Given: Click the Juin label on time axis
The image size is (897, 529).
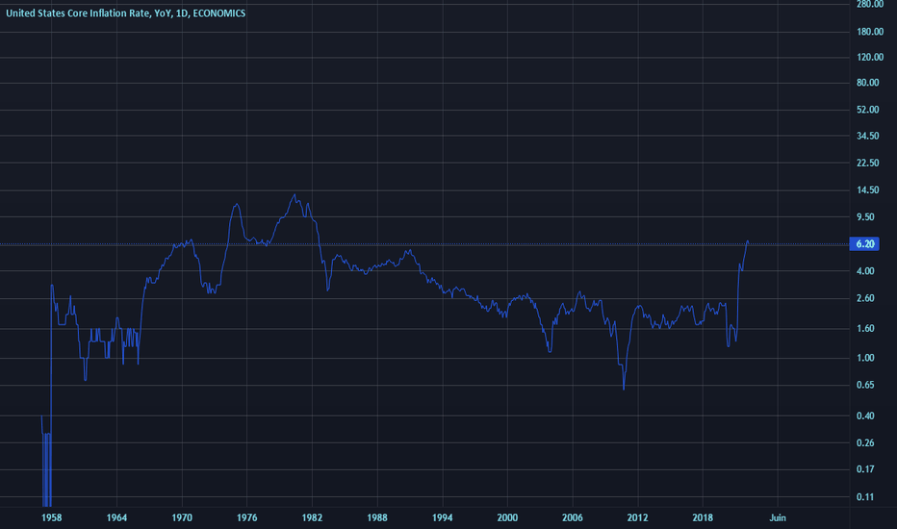Looking at the screenshot, I should (778, 517).
